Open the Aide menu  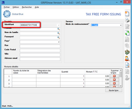[37, 7]
